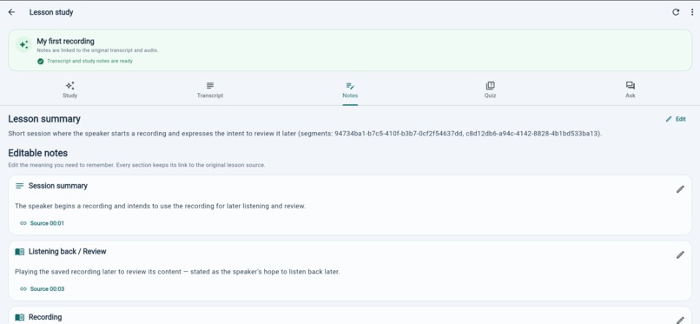700x324 pixels.
Task: Edit the Listening back / Review note
Action: click(x=680, y=255)
